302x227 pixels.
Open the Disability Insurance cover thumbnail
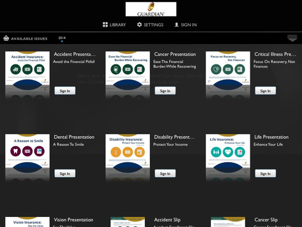coord(128,158)
